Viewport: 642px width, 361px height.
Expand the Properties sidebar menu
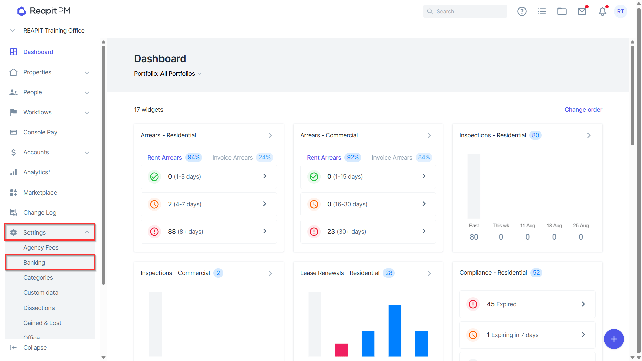pos(50,72)
